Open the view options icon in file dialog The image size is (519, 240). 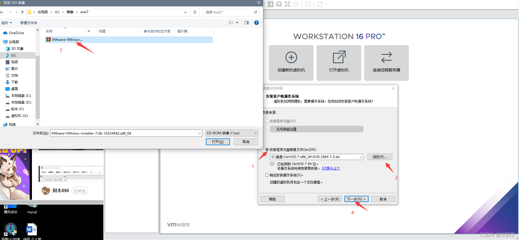tap(231, 23)
